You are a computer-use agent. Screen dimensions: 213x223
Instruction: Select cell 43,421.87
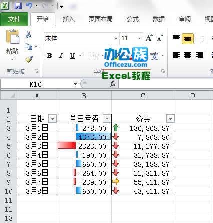143,191
